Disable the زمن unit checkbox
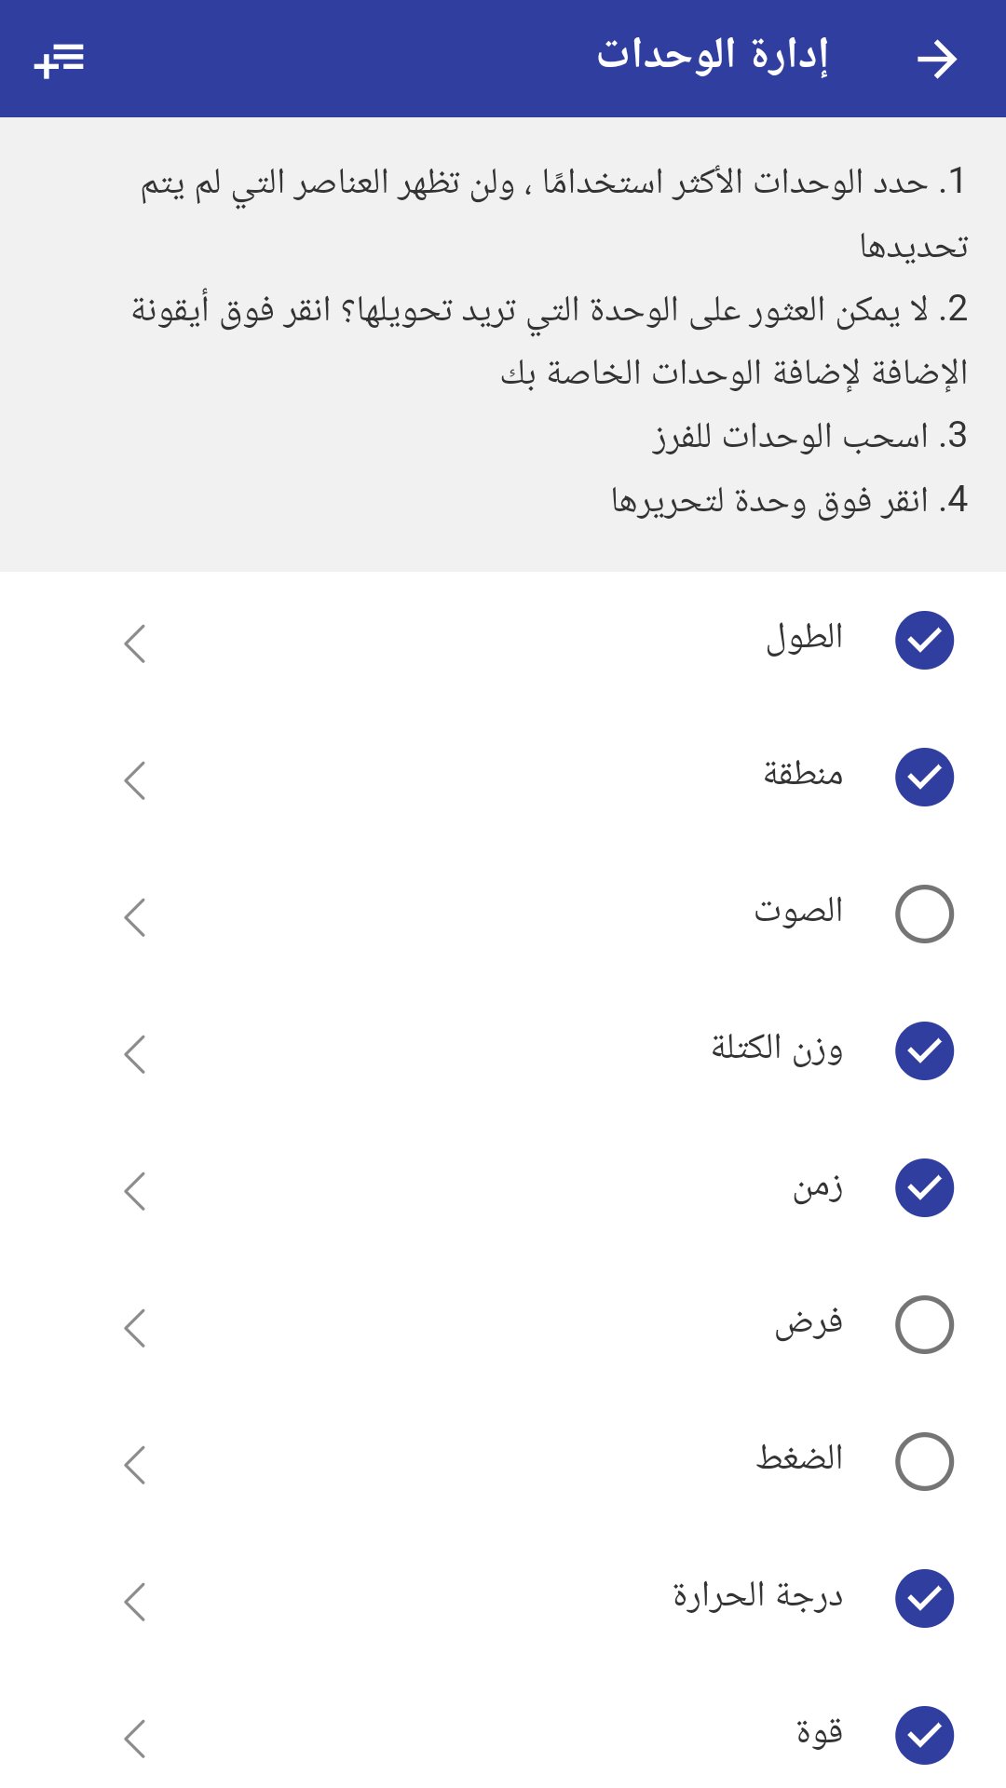The image size is (1006, 1788). 924,1187
